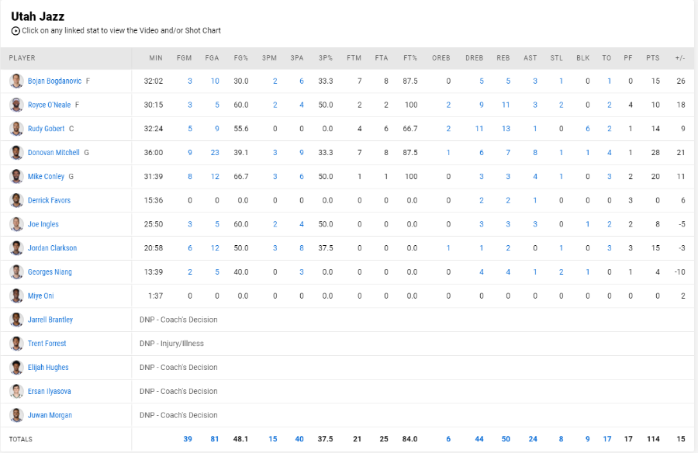Open Ersan Ilyasova player link
The image size is (698, 453).
pos(49,391)
